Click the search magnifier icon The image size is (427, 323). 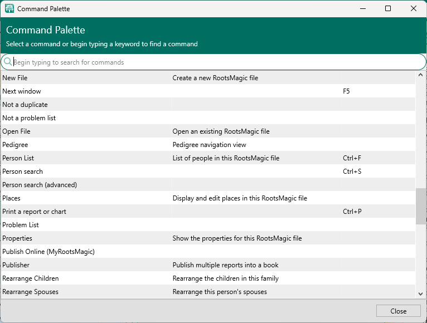8,62
